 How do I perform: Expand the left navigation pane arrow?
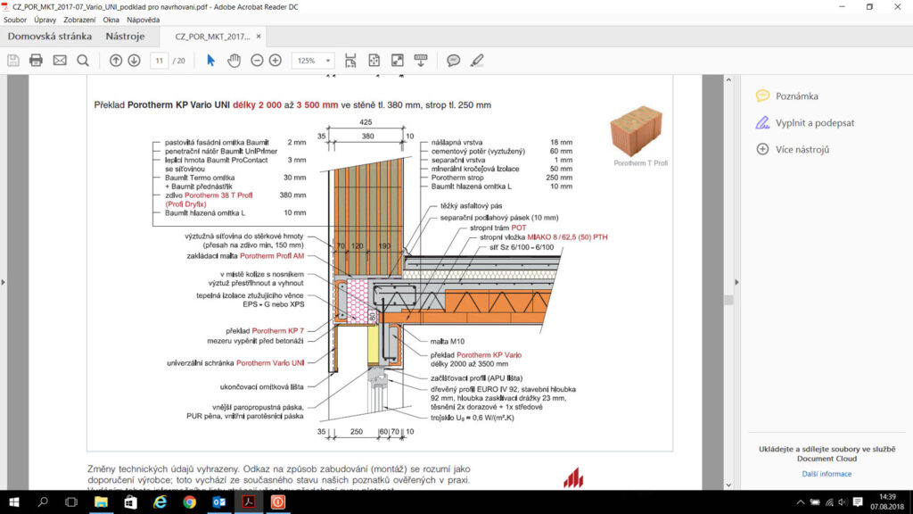[4, 282]
